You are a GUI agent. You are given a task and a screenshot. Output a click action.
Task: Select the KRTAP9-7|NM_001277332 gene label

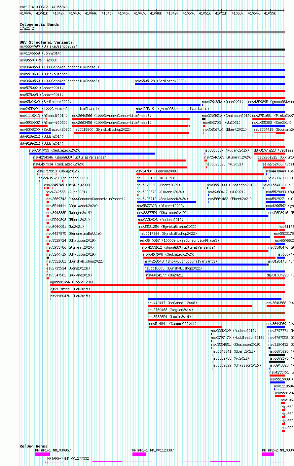(x=68, y=458)
